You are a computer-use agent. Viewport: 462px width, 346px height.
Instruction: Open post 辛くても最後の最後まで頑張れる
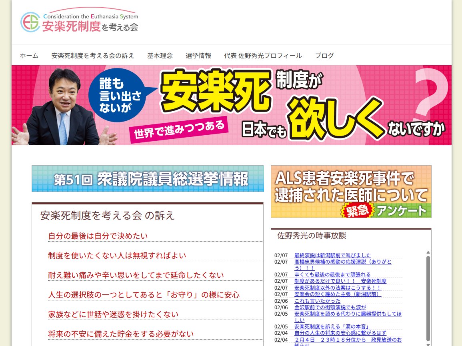pos(332,274)
